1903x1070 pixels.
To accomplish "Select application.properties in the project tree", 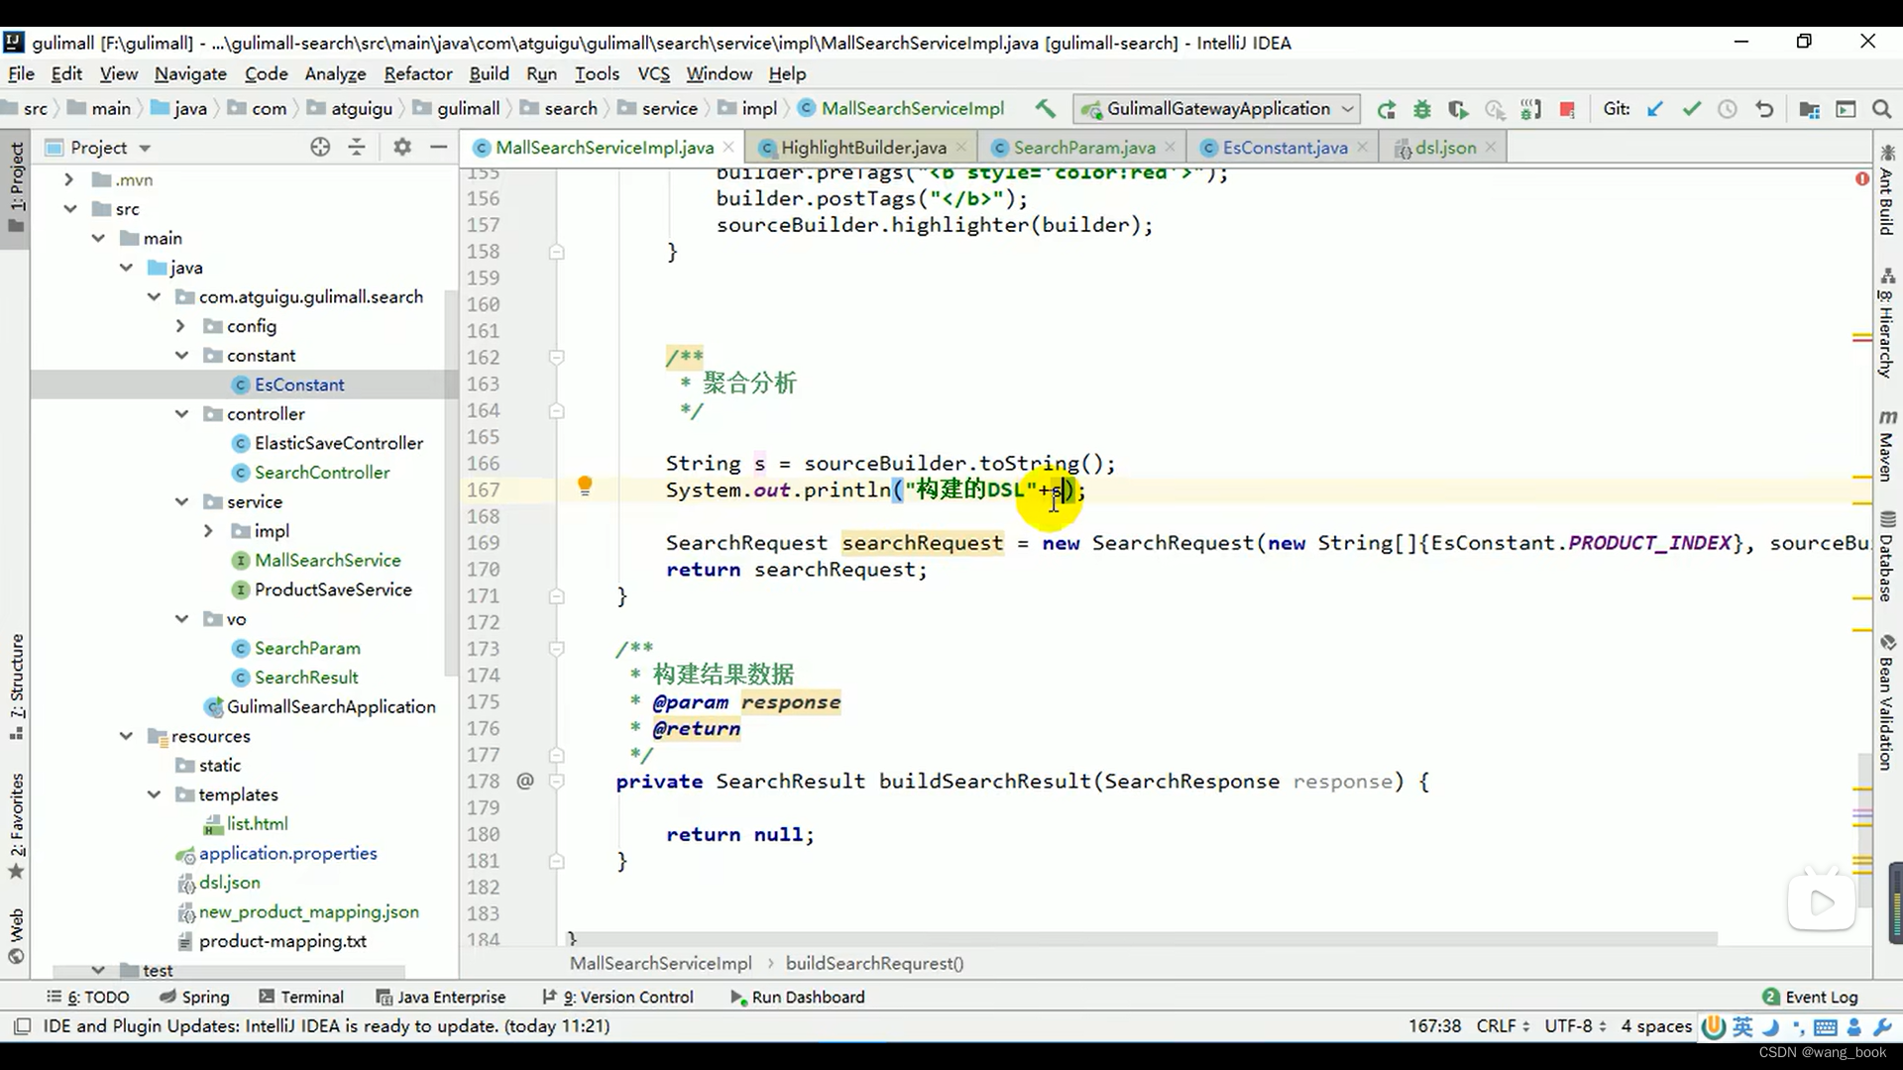I will [287, 853].
